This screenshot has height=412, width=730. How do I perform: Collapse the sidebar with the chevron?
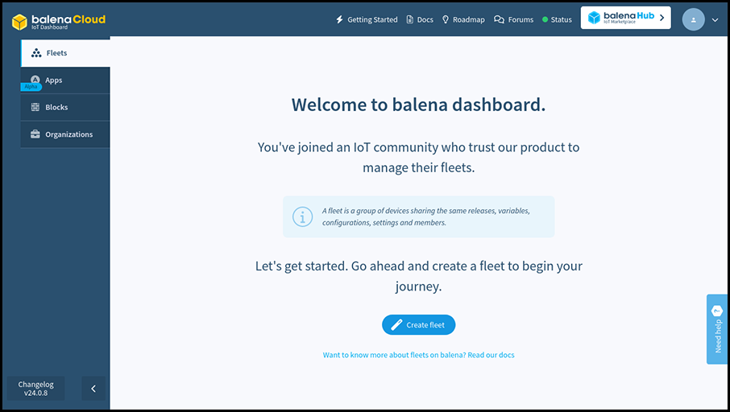click(x=93, y=389)
